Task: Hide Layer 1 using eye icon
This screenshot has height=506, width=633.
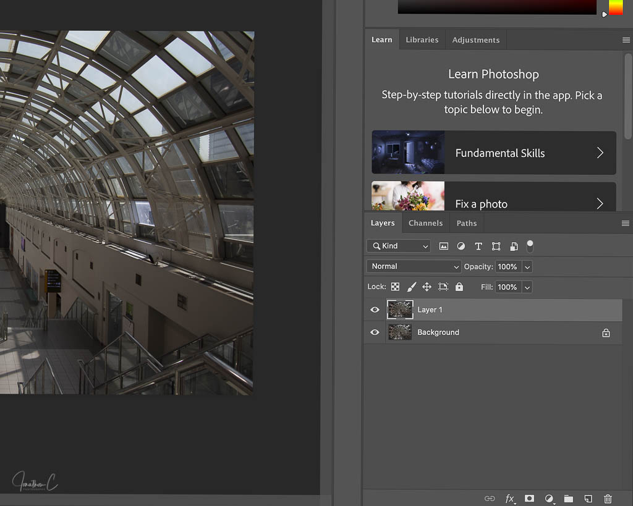Action: (375, 310)
